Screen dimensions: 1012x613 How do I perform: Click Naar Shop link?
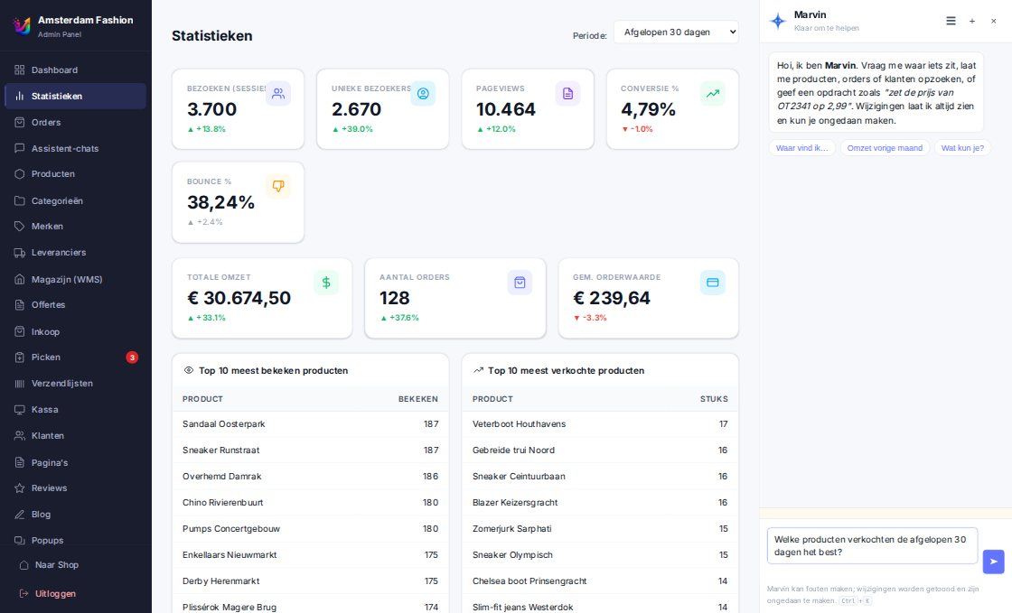click(76, 564)
